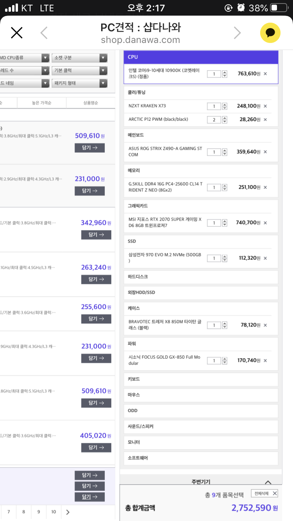Select the CPU category header
Viewport: 293px width, 521px height.
(201, 57)
